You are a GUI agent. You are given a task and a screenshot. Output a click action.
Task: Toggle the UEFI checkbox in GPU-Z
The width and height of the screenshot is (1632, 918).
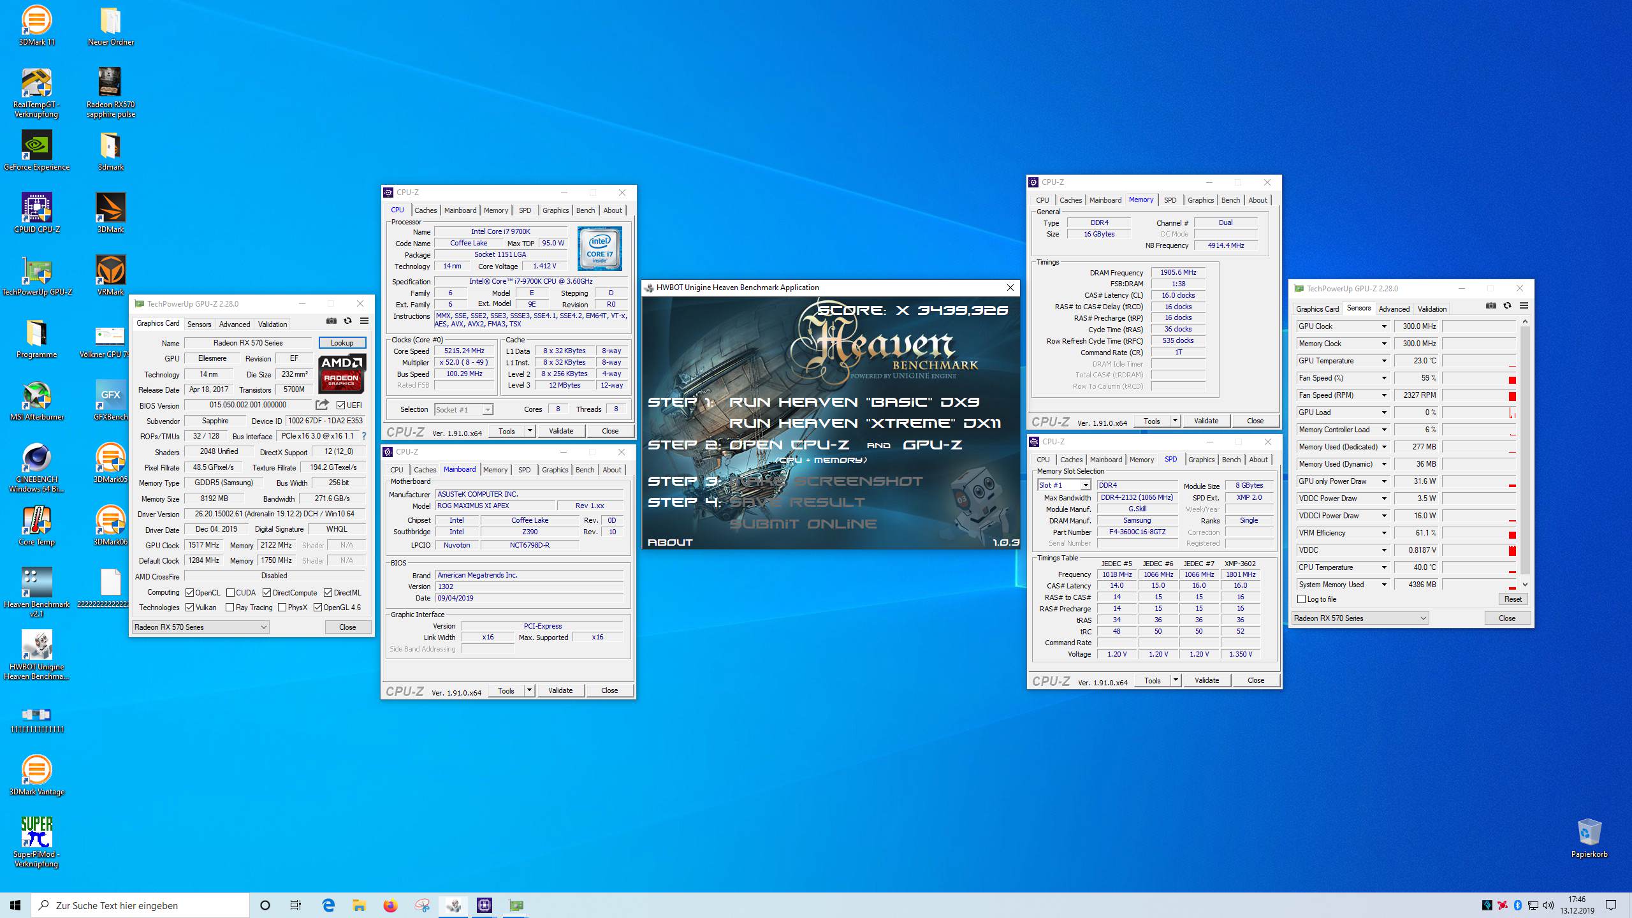click(x=340, y=405)
